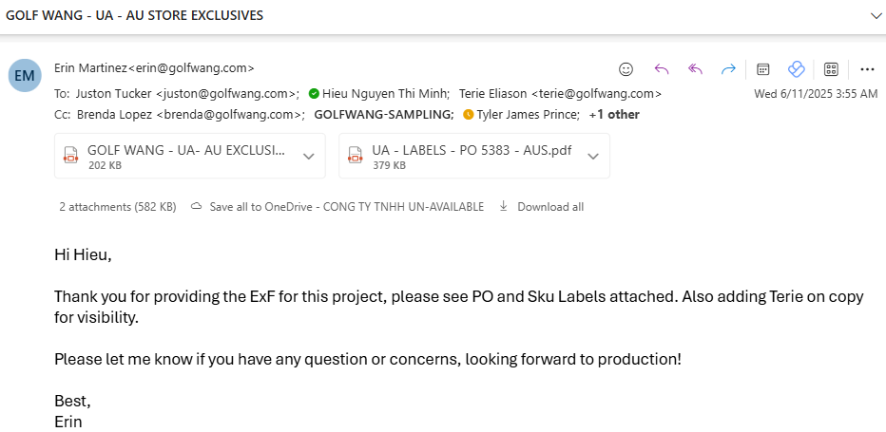
Task: Show the +1 other Cc recipient
Action: click(614, 115)
